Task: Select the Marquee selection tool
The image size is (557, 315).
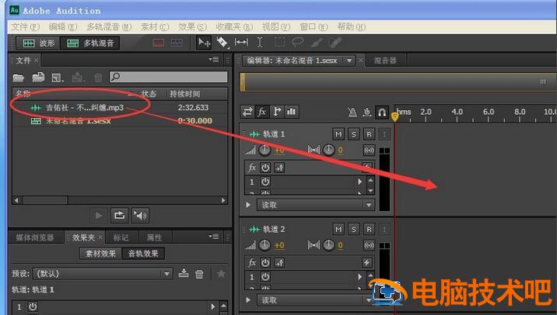Action: pyautogui.click(x=279, y=43)
